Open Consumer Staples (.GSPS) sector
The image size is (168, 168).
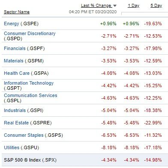coord(24,135)
